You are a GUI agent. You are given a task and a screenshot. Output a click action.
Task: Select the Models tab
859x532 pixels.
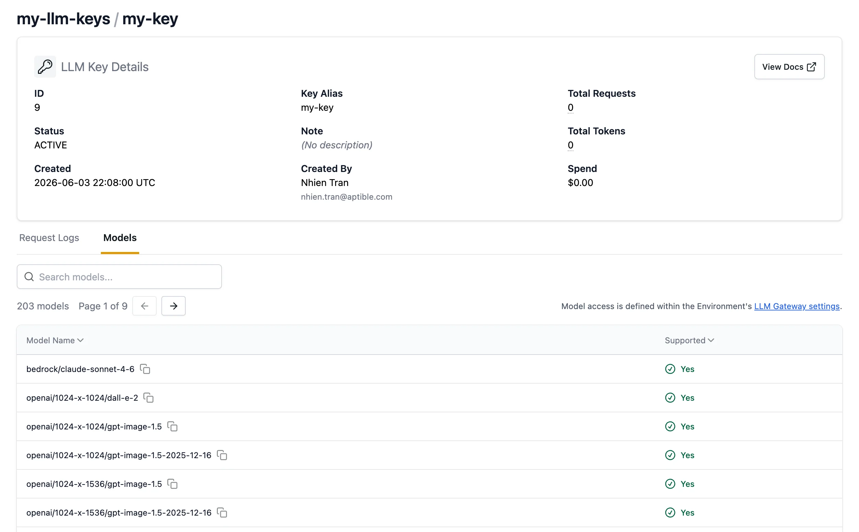click(x=120, y=238)
